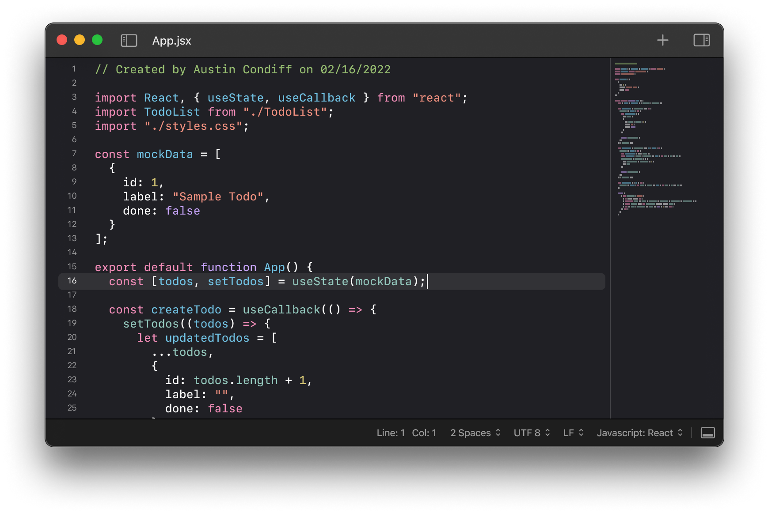Click the 'useCallback' import on line 3
The height and width of the screenshot is (513, 768).
[x=316, y=98]
